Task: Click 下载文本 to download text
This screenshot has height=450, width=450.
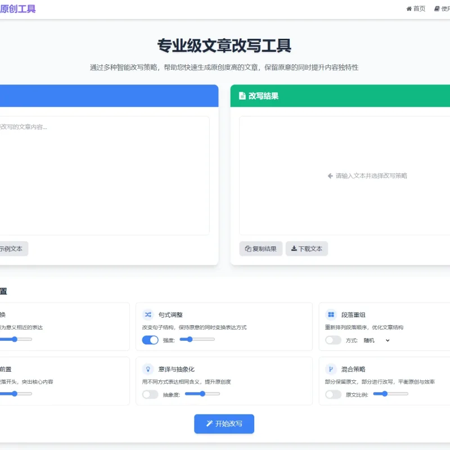Action: click(307, 249)
